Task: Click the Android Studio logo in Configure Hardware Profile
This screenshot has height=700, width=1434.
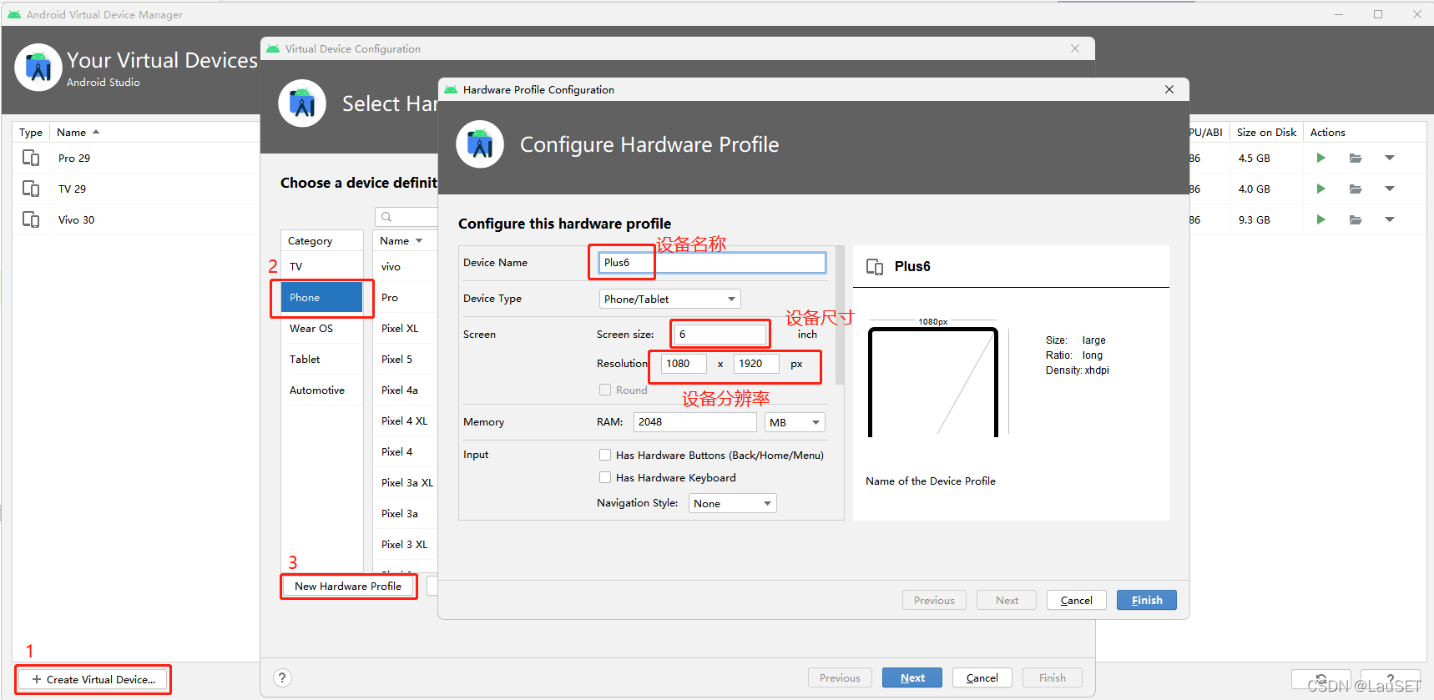Action: (x=480, y=144)
